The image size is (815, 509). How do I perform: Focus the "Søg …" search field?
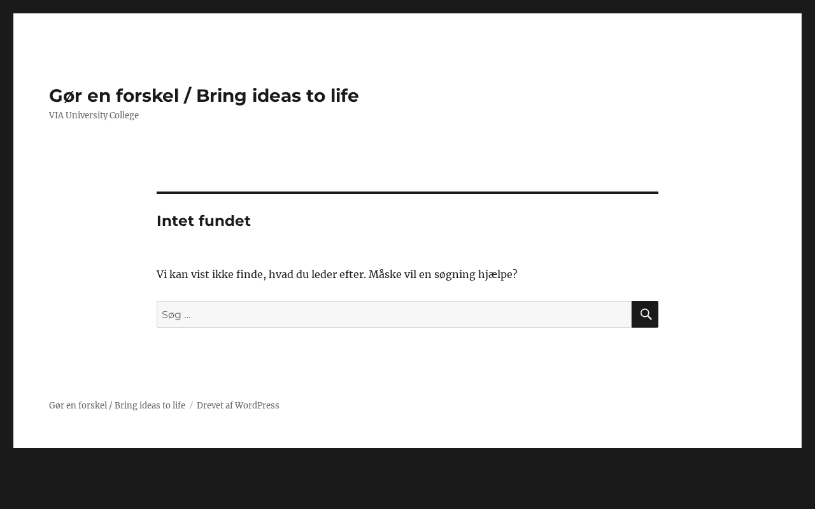click(393, 314)
